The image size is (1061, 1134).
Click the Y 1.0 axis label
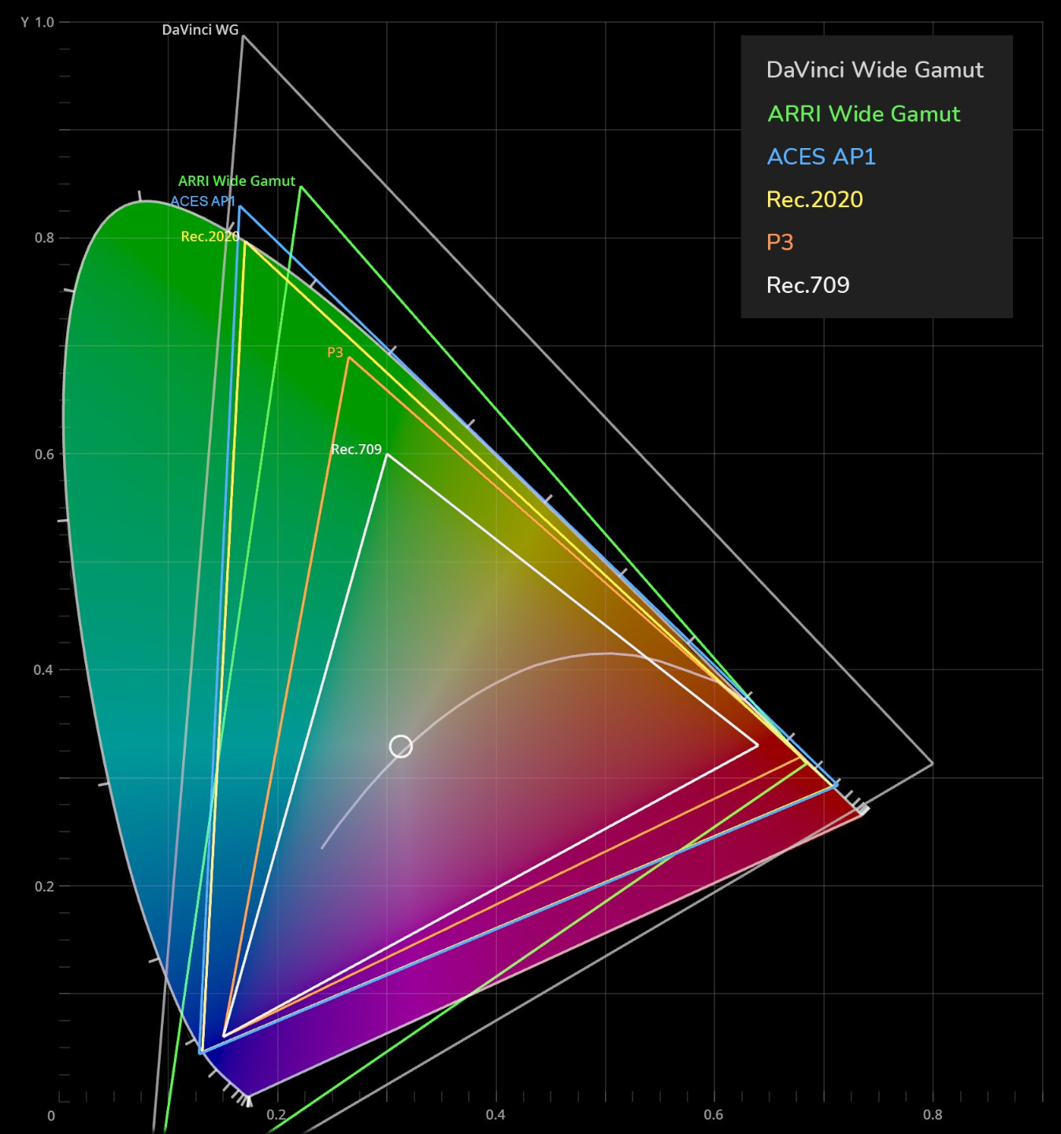click(x=37, y=22)
